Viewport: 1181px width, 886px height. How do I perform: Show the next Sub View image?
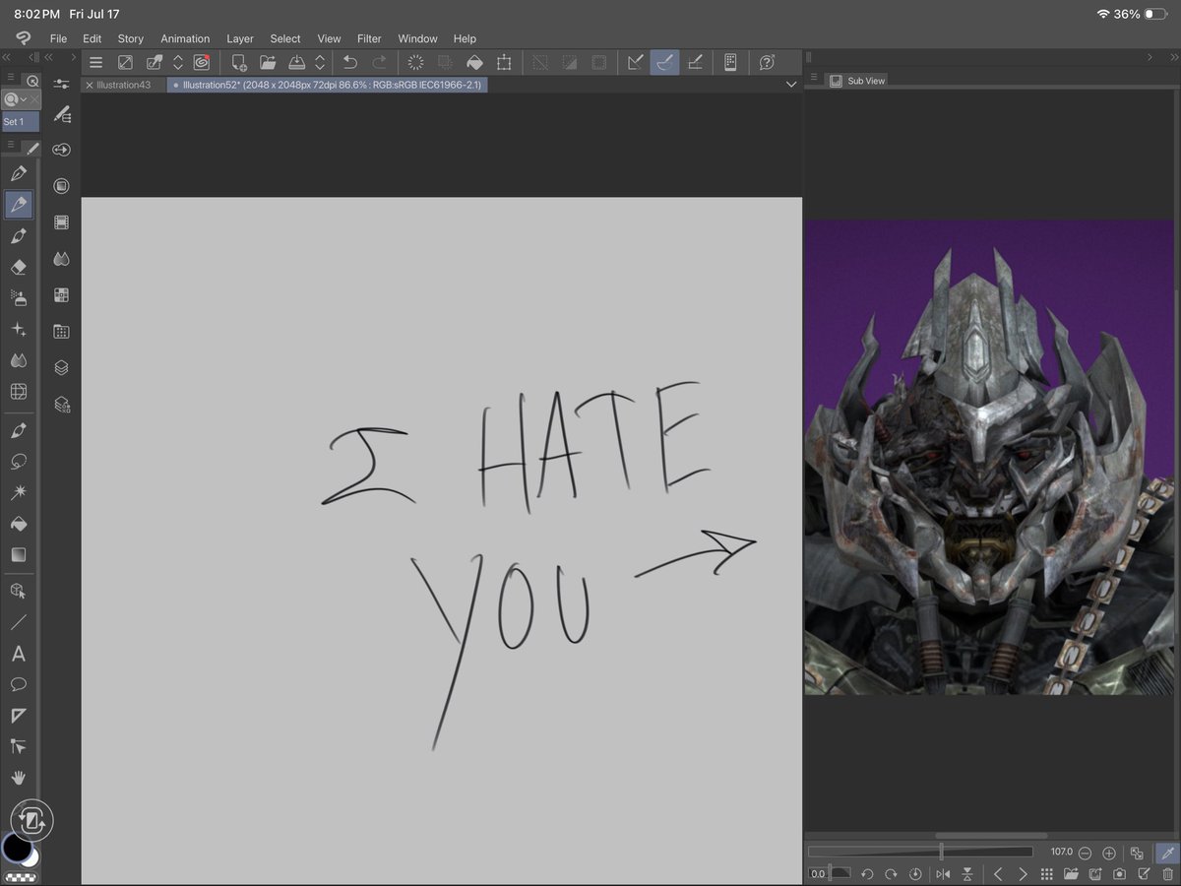[x=1023, y=874]
